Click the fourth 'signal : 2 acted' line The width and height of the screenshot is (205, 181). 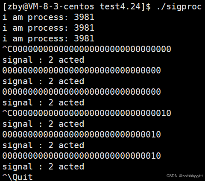click(43, 124)
